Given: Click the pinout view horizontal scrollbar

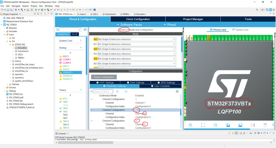Looking at the screenshot, I should tap(217, 129).
